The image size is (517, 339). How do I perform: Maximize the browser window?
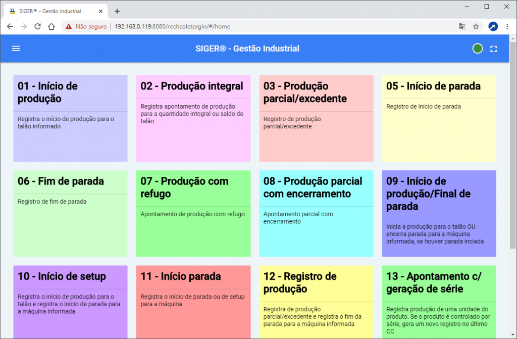click(x=487, y=7)
